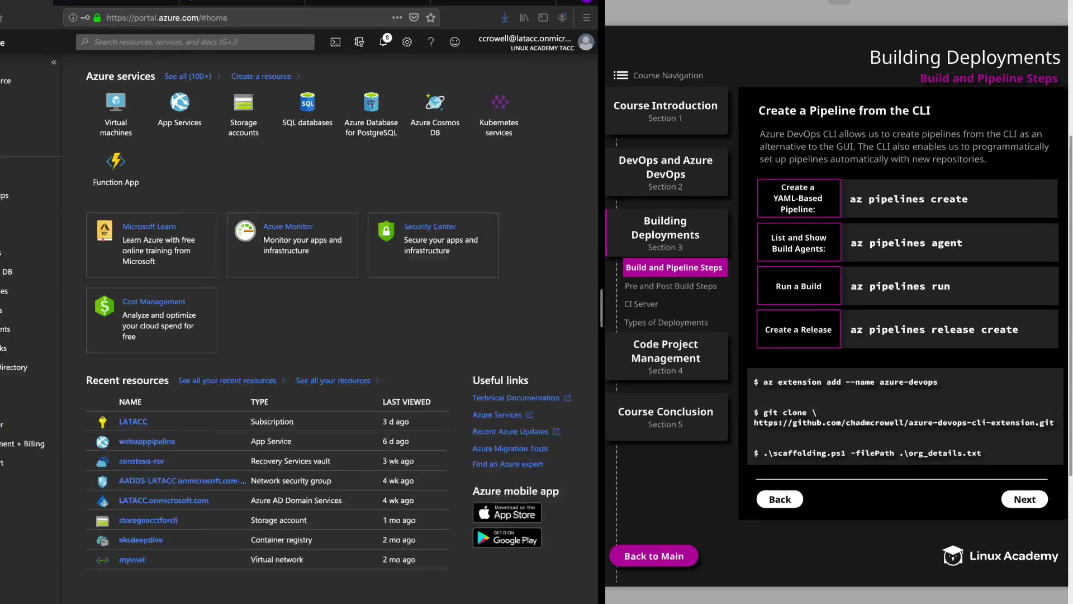Open Azure Cloud Shell icon

pyautogui.click(x=335, y=42)
